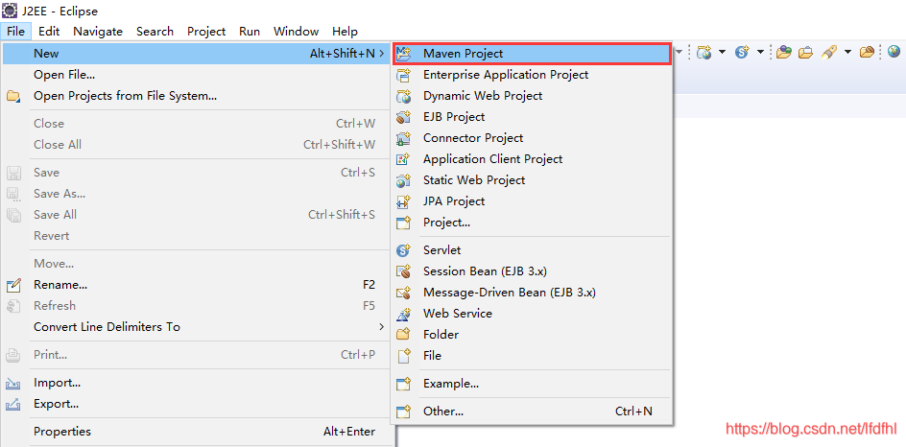Open the Navigate menu
This screenshot has height=447, width=906.
(x=98, y=32)
